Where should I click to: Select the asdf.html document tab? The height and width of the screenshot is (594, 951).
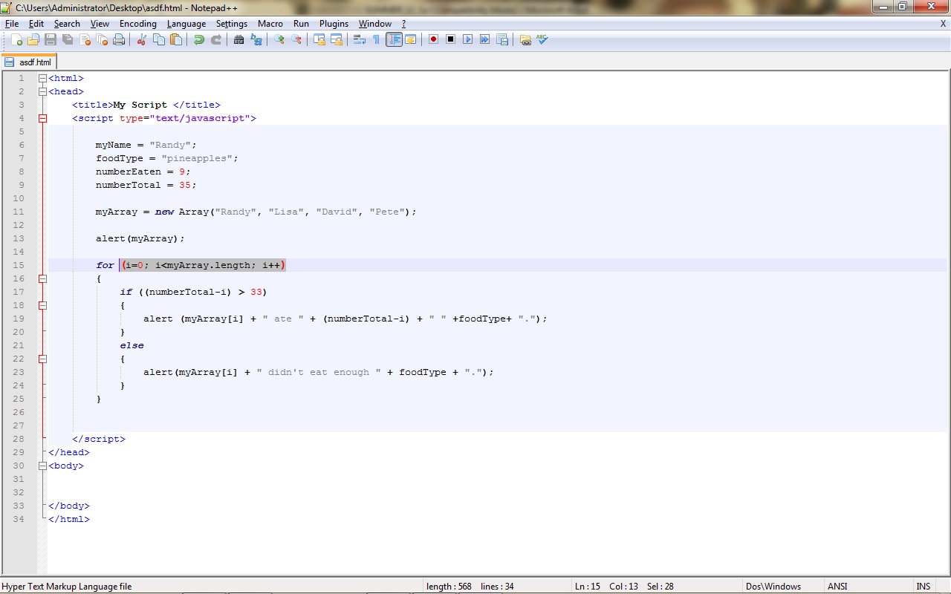30,62
